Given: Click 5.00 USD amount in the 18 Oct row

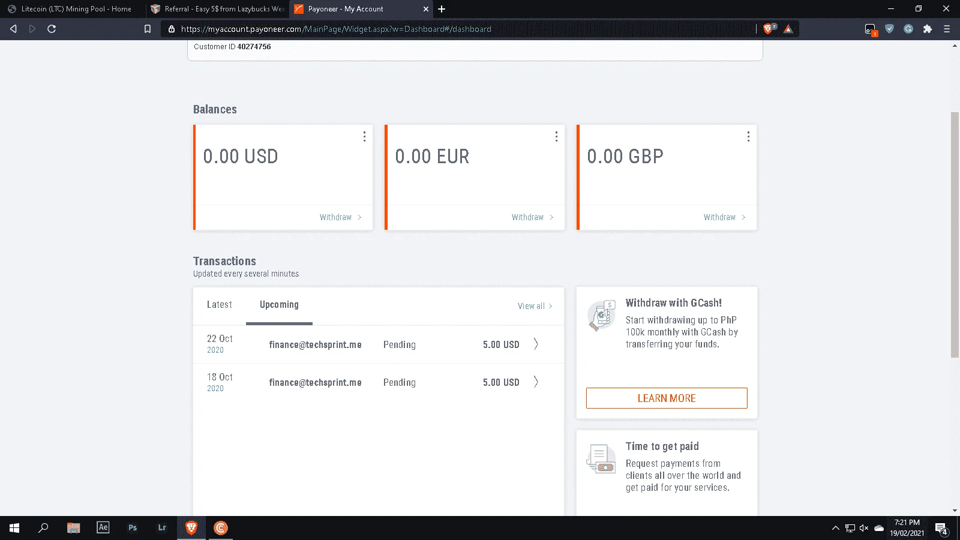Looking at the screenshot, I should [x=501, y=383].
